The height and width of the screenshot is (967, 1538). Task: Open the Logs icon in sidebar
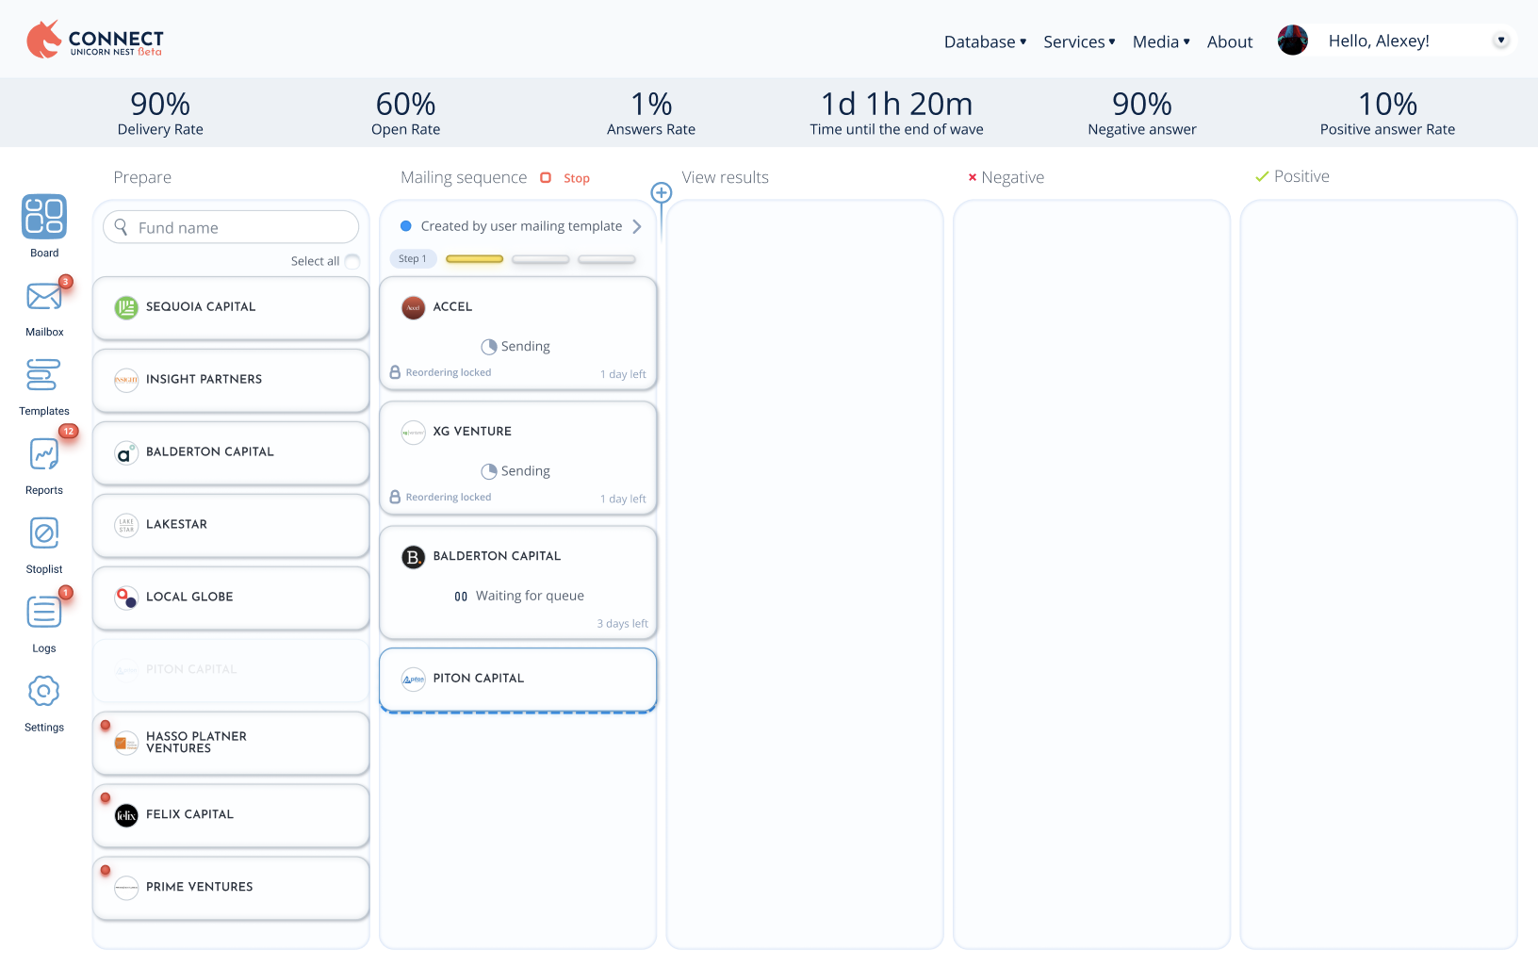click(43, 612)
